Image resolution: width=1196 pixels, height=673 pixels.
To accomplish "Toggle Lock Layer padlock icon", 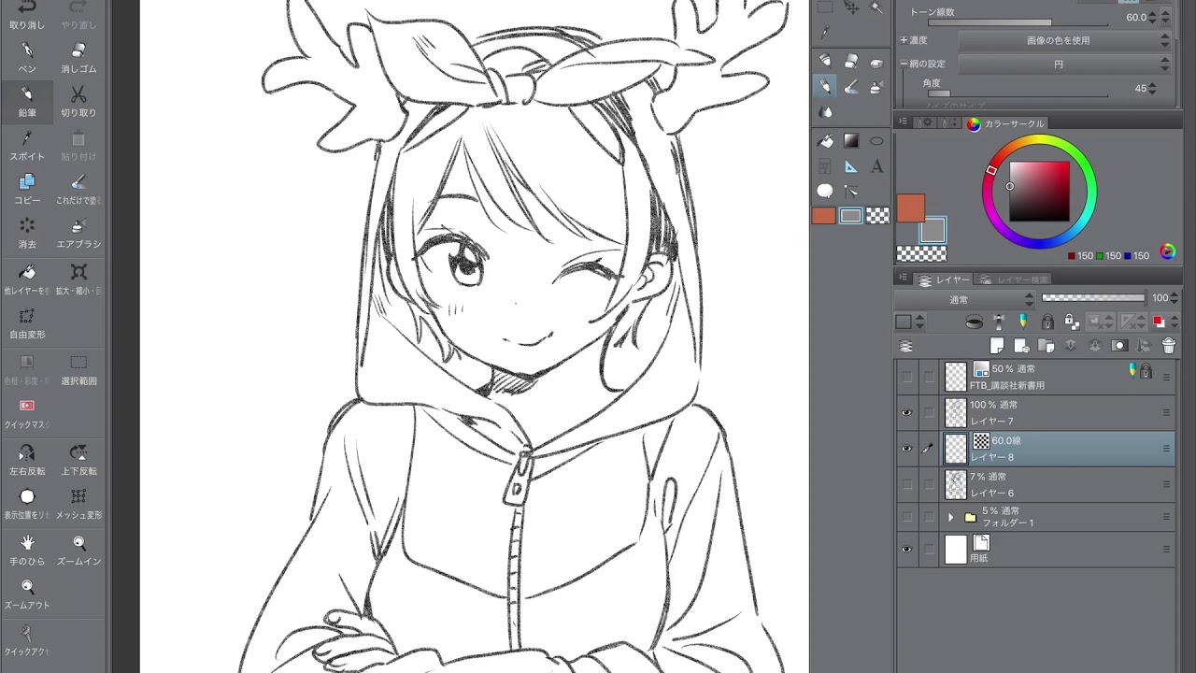I will tap(1047, 322).
